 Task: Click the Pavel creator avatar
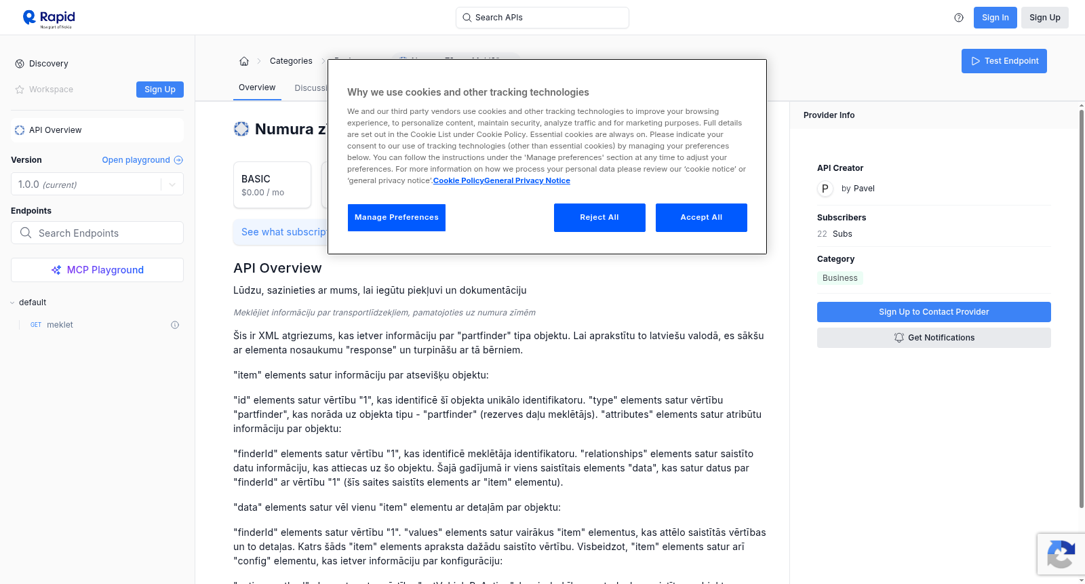click(825, 189)
